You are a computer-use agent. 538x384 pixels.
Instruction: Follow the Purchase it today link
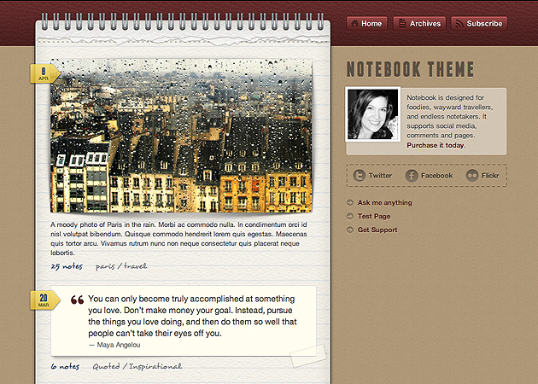[x=436, y=146]
